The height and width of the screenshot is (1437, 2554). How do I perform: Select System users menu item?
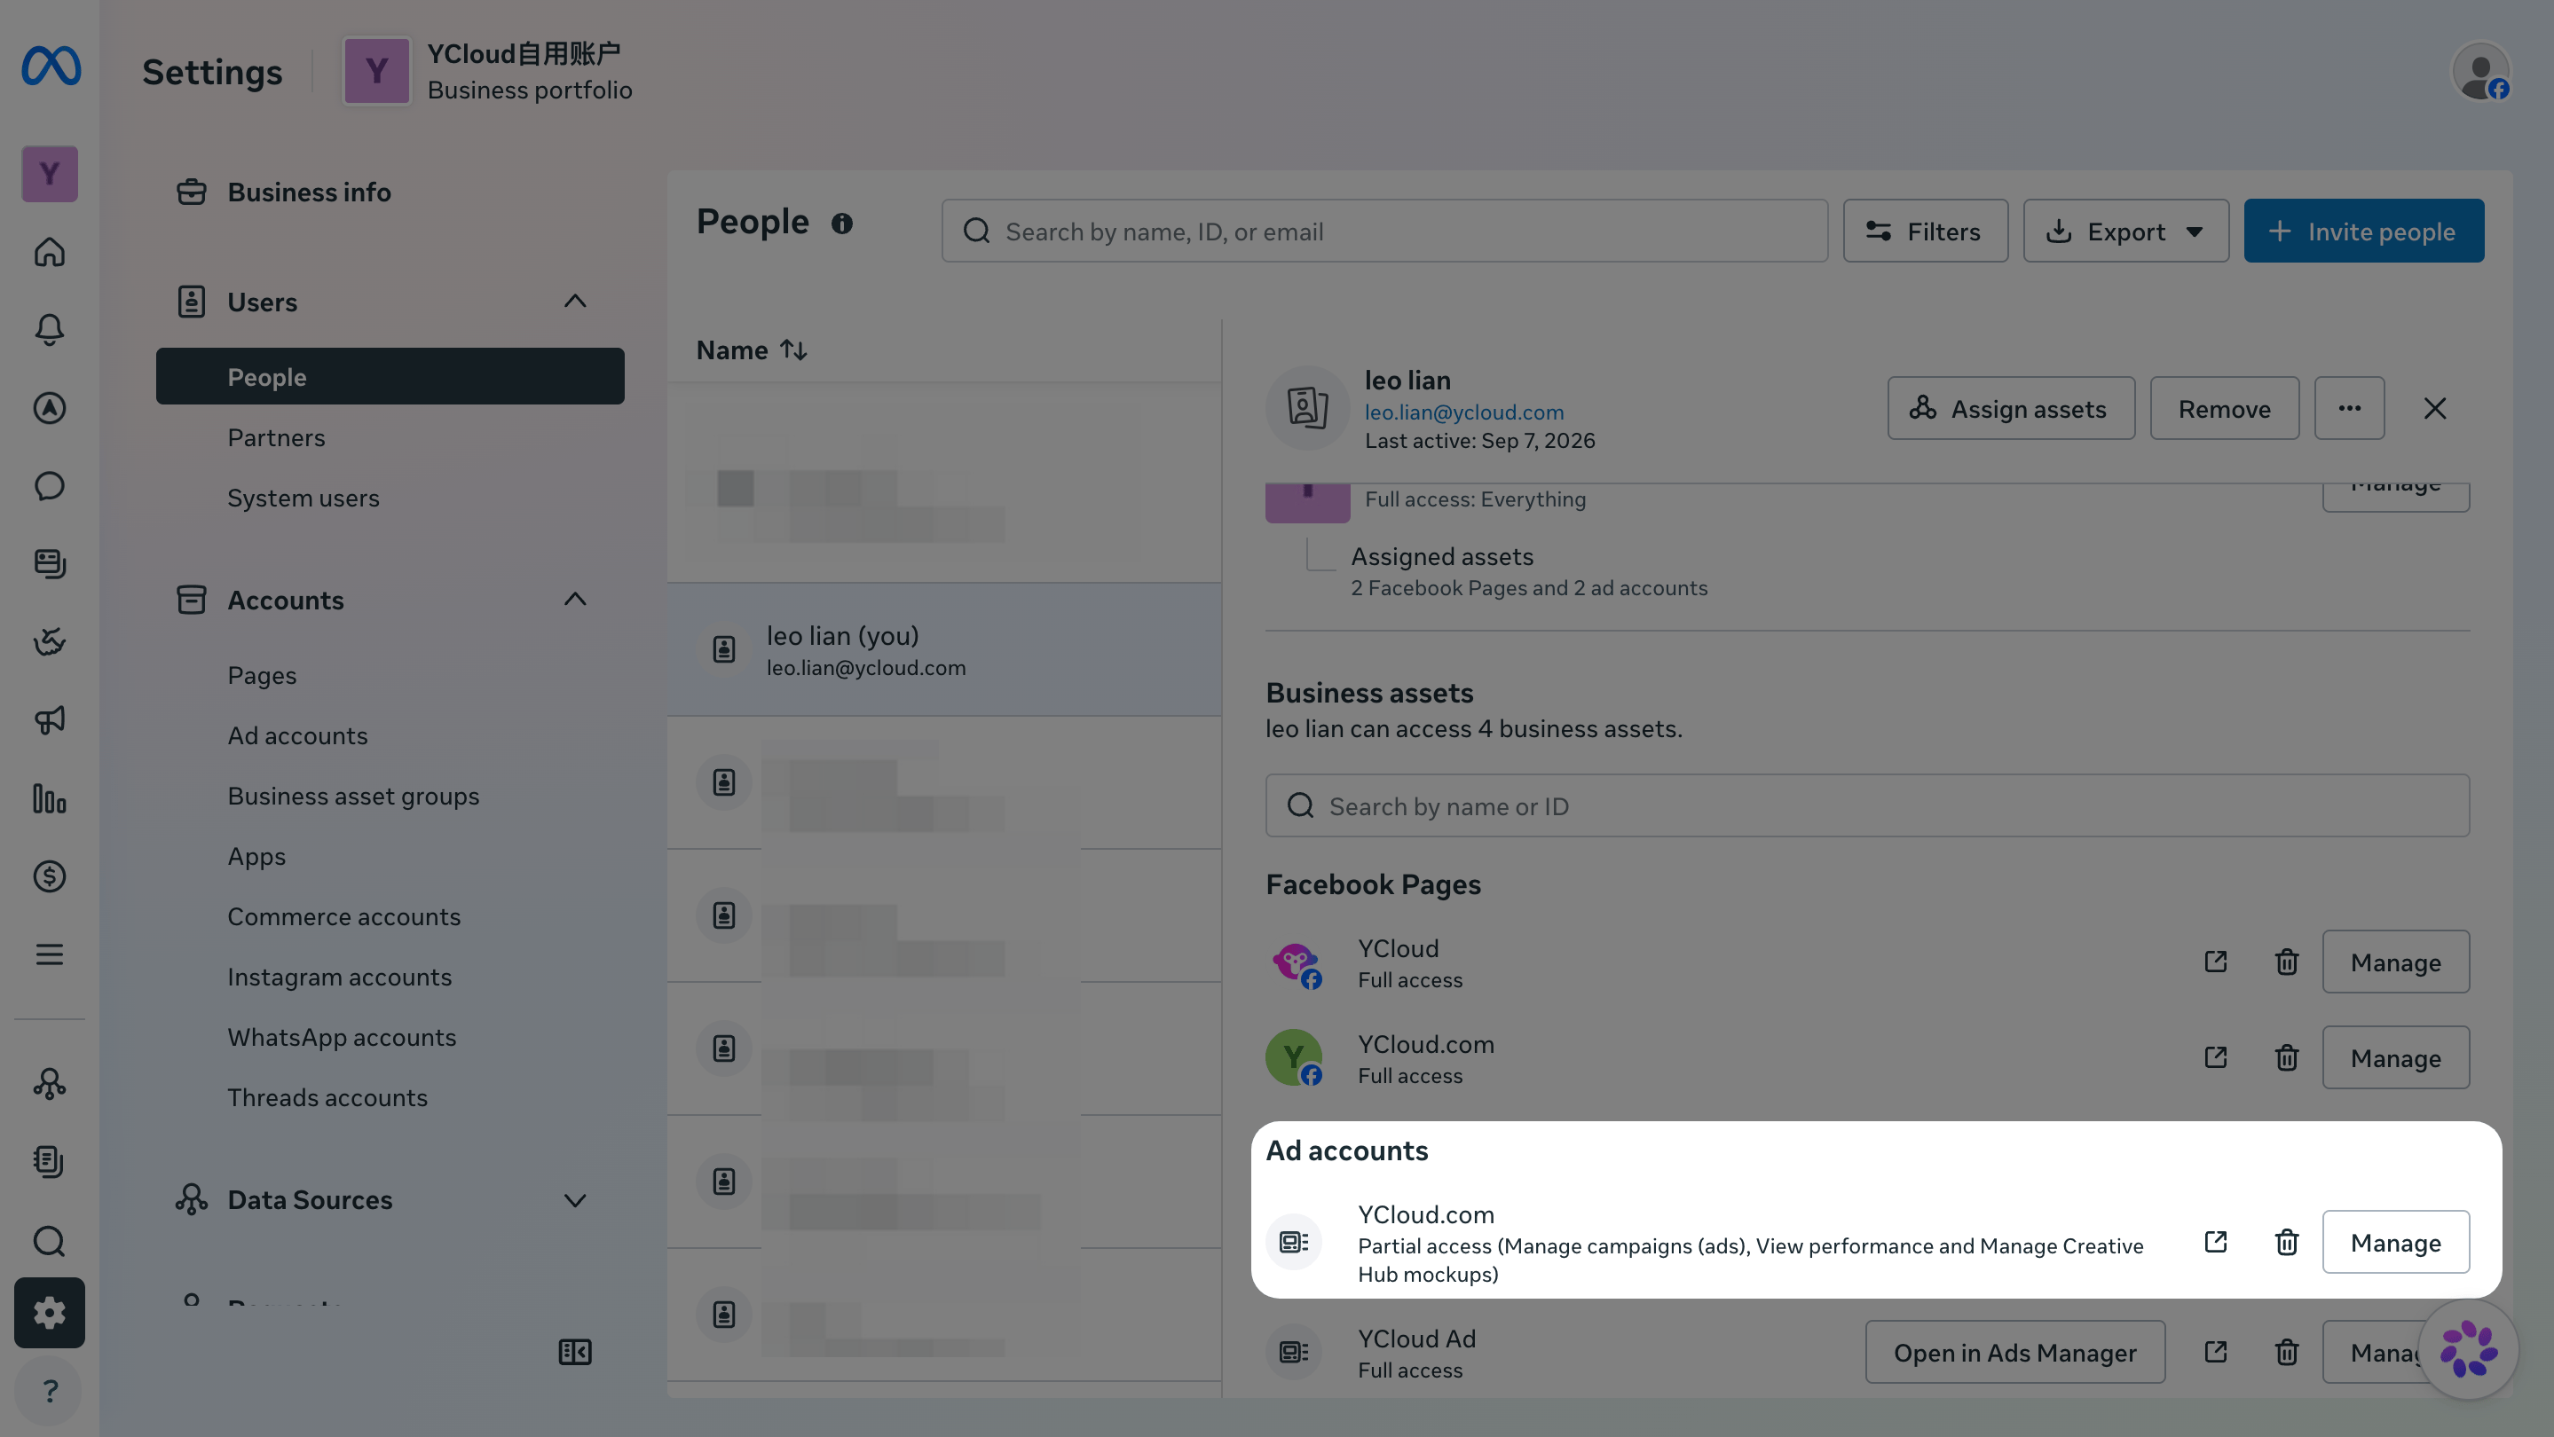(x=303, y=498)
